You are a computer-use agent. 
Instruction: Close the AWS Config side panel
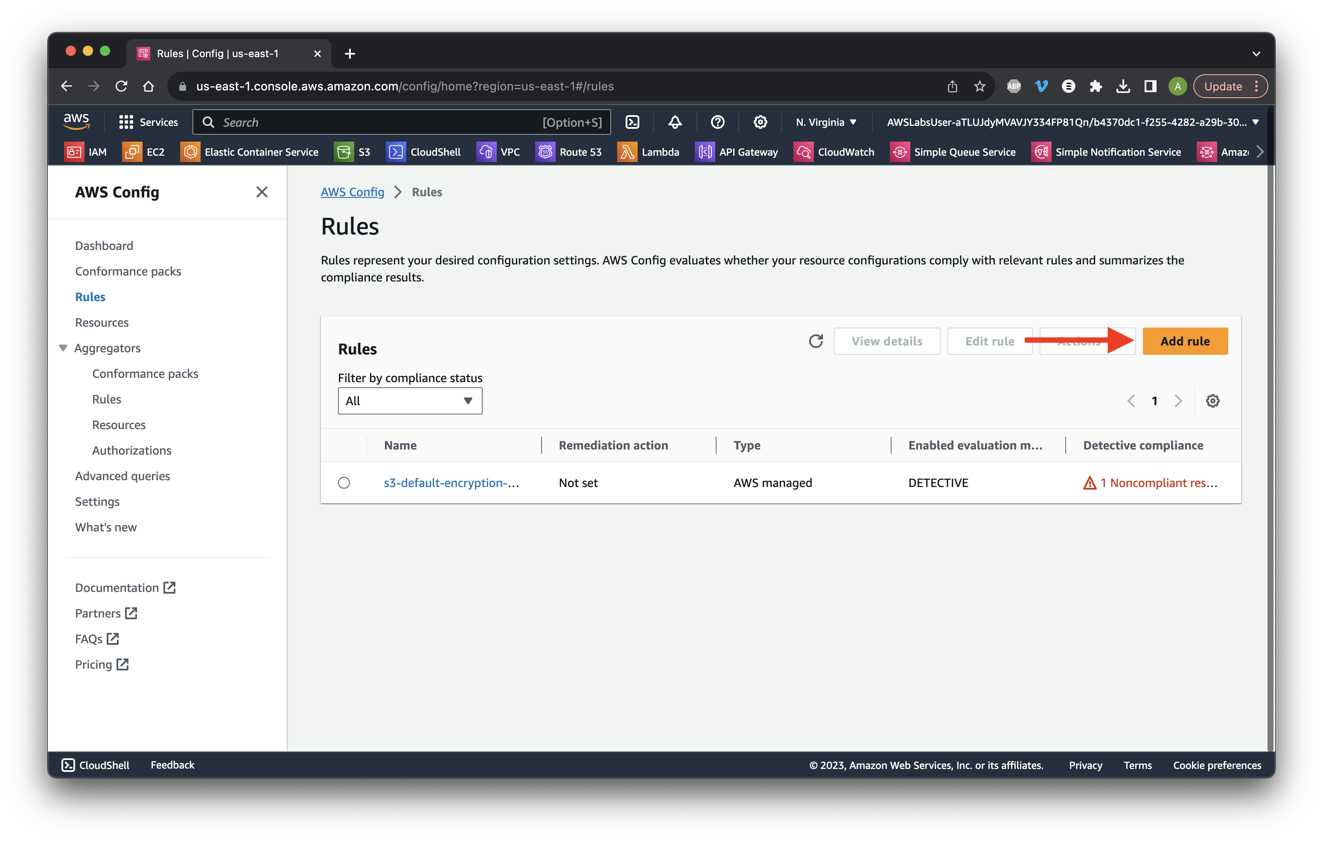coord(262,191)
